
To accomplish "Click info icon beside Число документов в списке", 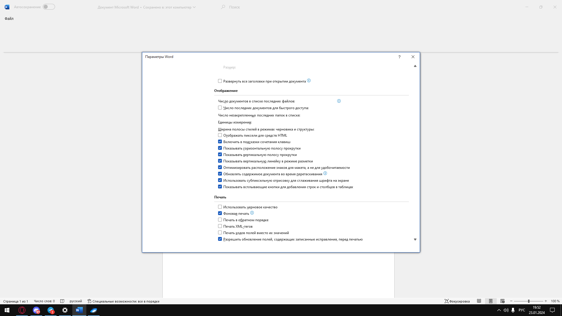I will click(x=339, y=101).
